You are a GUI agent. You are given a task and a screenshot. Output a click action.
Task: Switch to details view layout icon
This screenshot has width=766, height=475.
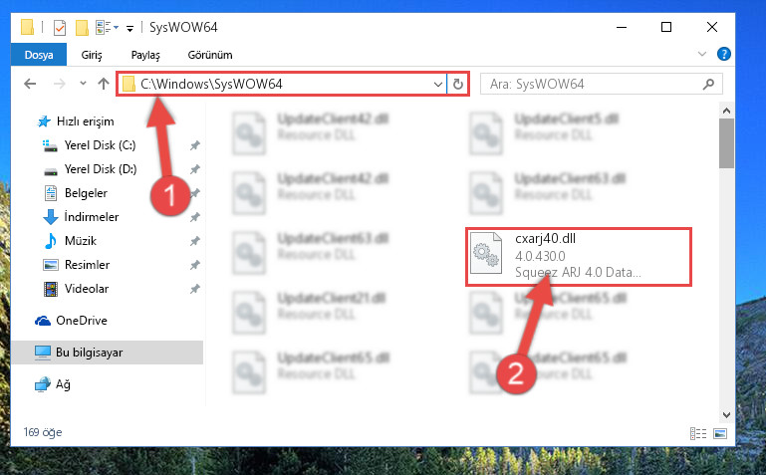coord(698,433)
